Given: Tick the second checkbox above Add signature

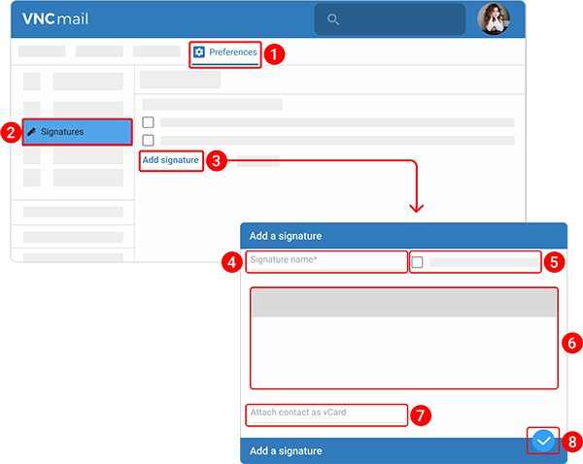Looking at the screenshot, I should click(x=148, y=141).
